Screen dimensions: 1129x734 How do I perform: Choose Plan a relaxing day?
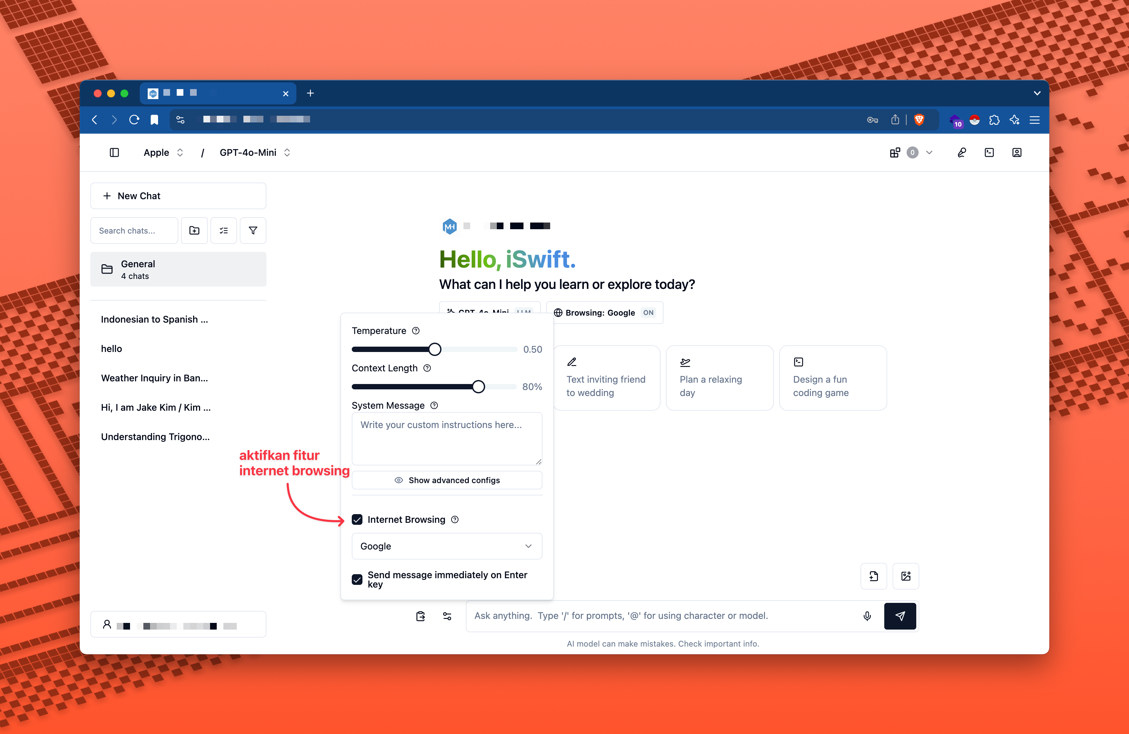(x=720, y=378)
